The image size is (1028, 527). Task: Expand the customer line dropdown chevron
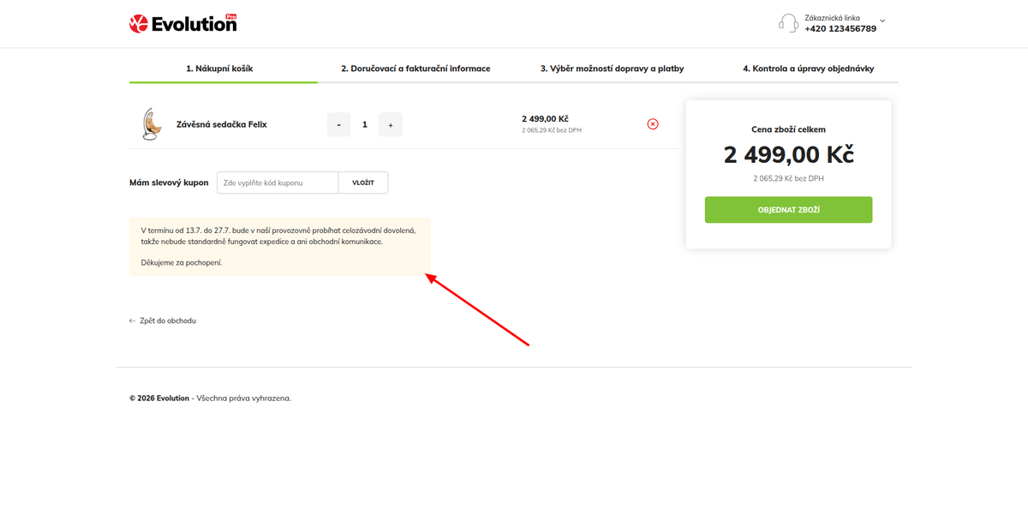point(882,21)
